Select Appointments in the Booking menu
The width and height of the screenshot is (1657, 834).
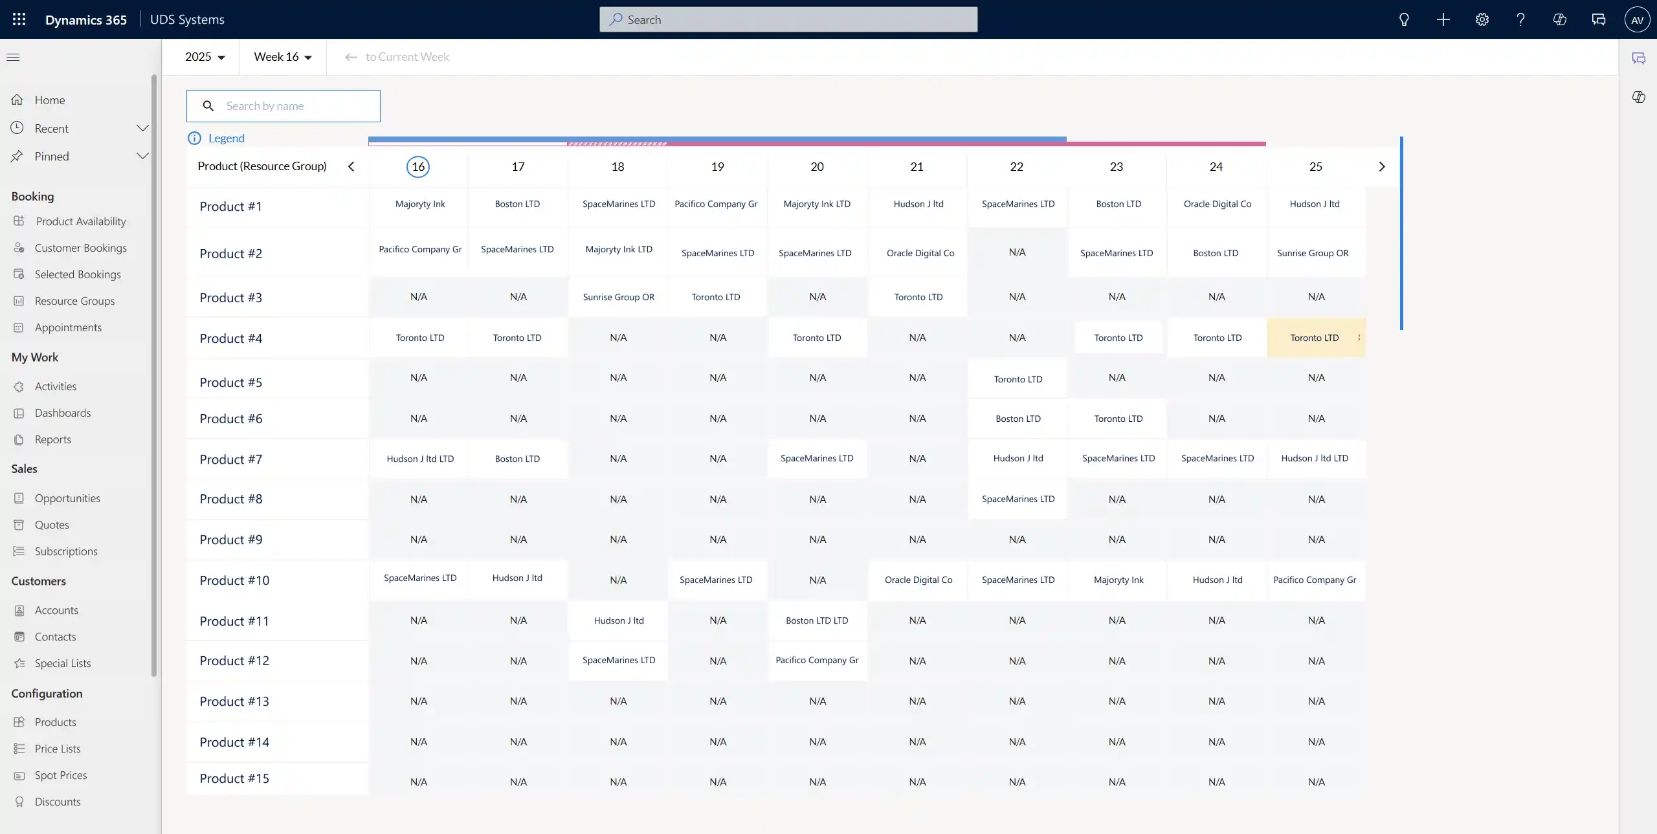click(x=68, y=327)
